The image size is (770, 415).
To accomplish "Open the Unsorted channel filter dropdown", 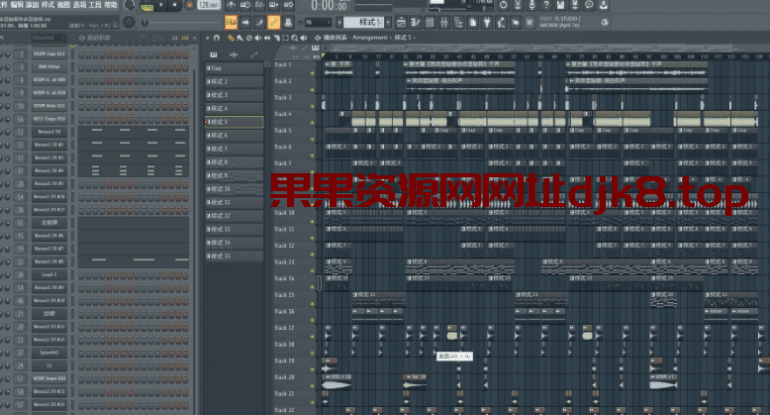I will (48, 38).
